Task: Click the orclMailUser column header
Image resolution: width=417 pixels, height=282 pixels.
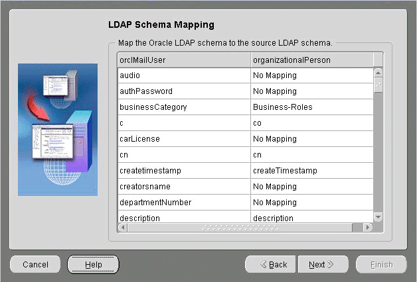Action: [184, 60]
